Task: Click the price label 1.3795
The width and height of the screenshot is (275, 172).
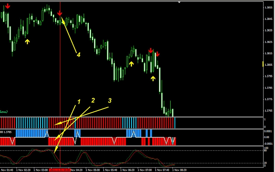Action: [268, 76]
